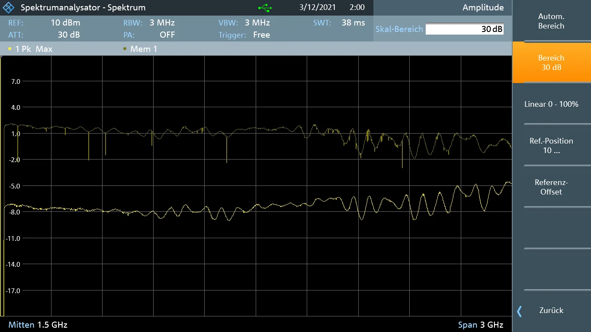Viewport: 591px width, 332px height.
Task: Open the Referenz-Offset softkey
Action: point(551,187)
